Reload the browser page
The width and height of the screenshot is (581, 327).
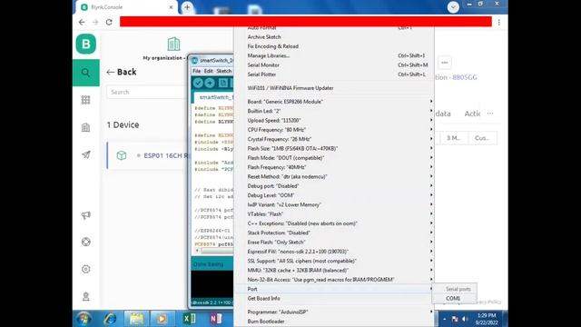pos(109,22)
